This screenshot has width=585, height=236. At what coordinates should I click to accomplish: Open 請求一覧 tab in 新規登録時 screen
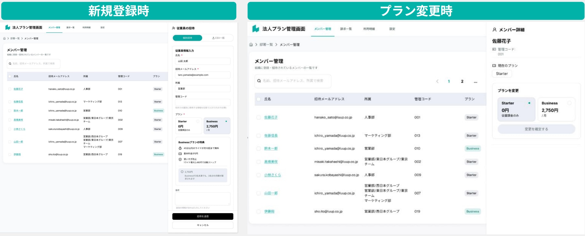(71, 28)
